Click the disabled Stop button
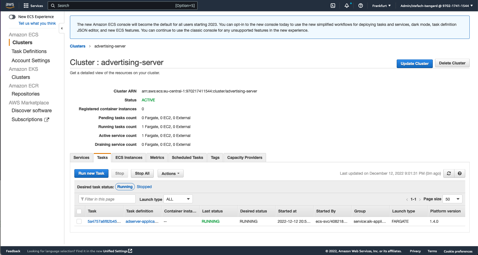The width and height of the screenshot is (478, 255). (x=120, y=173)
